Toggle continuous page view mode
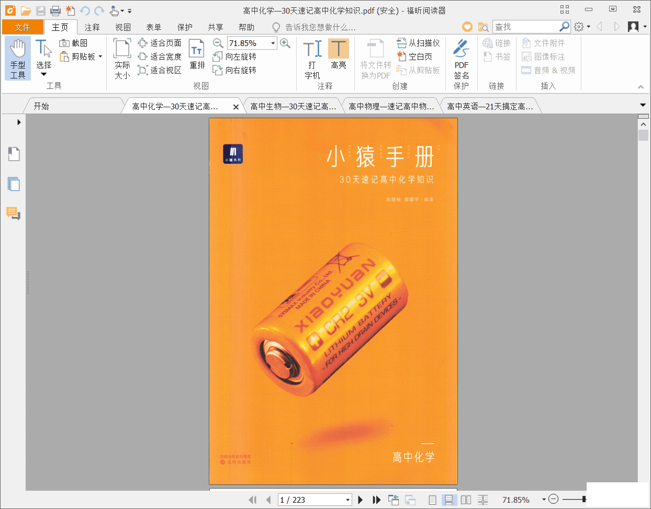This screenshot has height=509, width=651. pos(449,500)
